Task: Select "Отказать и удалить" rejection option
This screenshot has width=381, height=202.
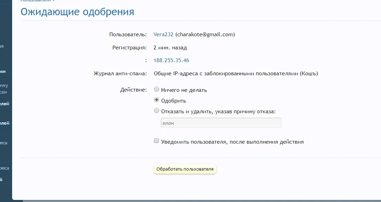Action: coord(156,110)
